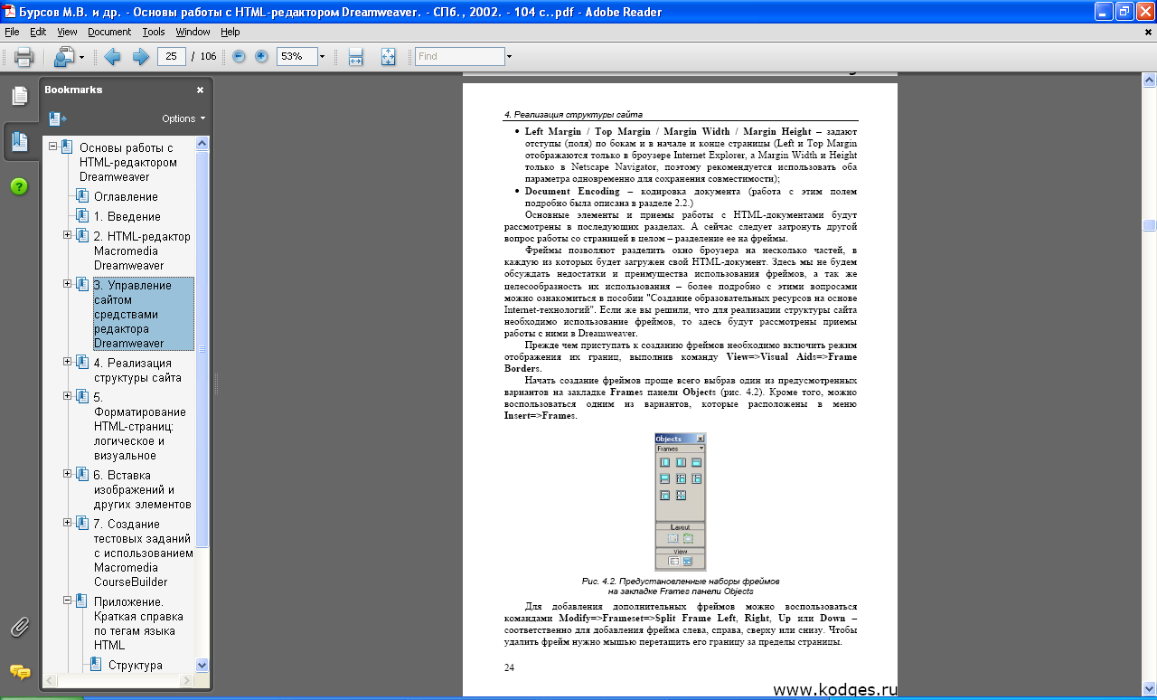Collapse the root bookmark Основы работы
Screen dimensions: 1157x700
pyautogui.click(x=53, y=147)
